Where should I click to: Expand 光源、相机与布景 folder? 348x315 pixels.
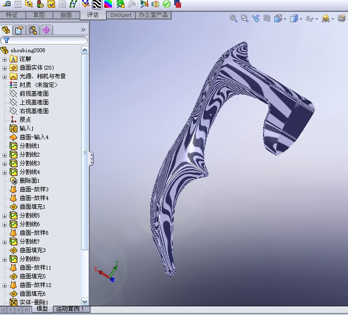tap(5, 77)
